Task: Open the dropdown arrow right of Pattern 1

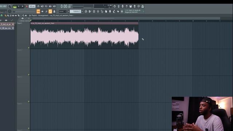Action: [x=83, y=11]
